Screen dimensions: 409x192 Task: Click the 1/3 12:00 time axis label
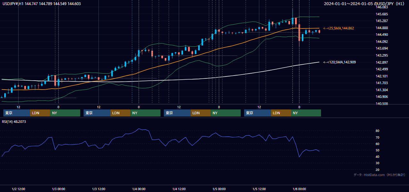pyautogui.click(x=99, y=189)
